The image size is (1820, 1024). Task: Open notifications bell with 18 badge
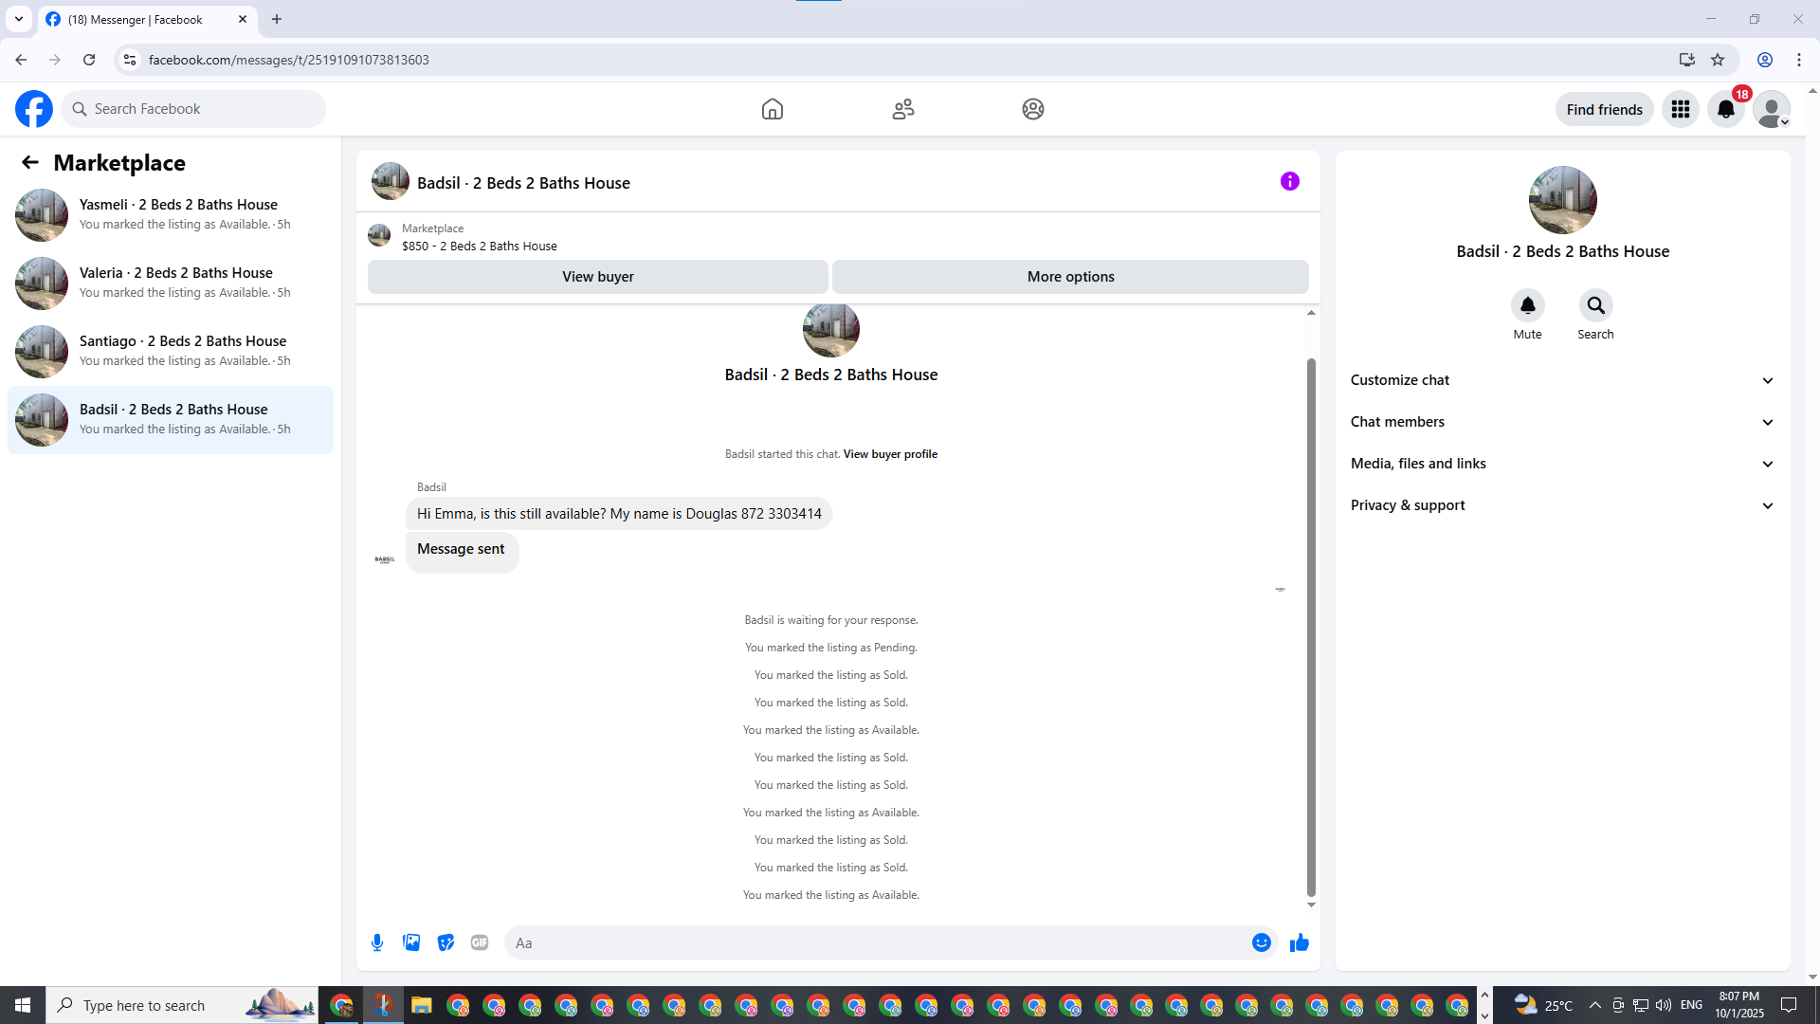[1726, 109]
